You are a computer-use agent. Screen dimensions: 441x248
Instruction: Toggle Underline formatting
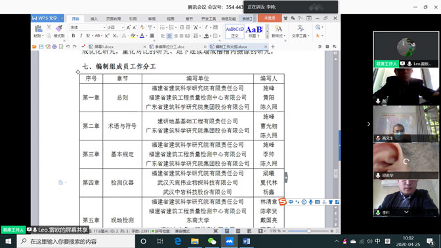(x=88, y=35)
